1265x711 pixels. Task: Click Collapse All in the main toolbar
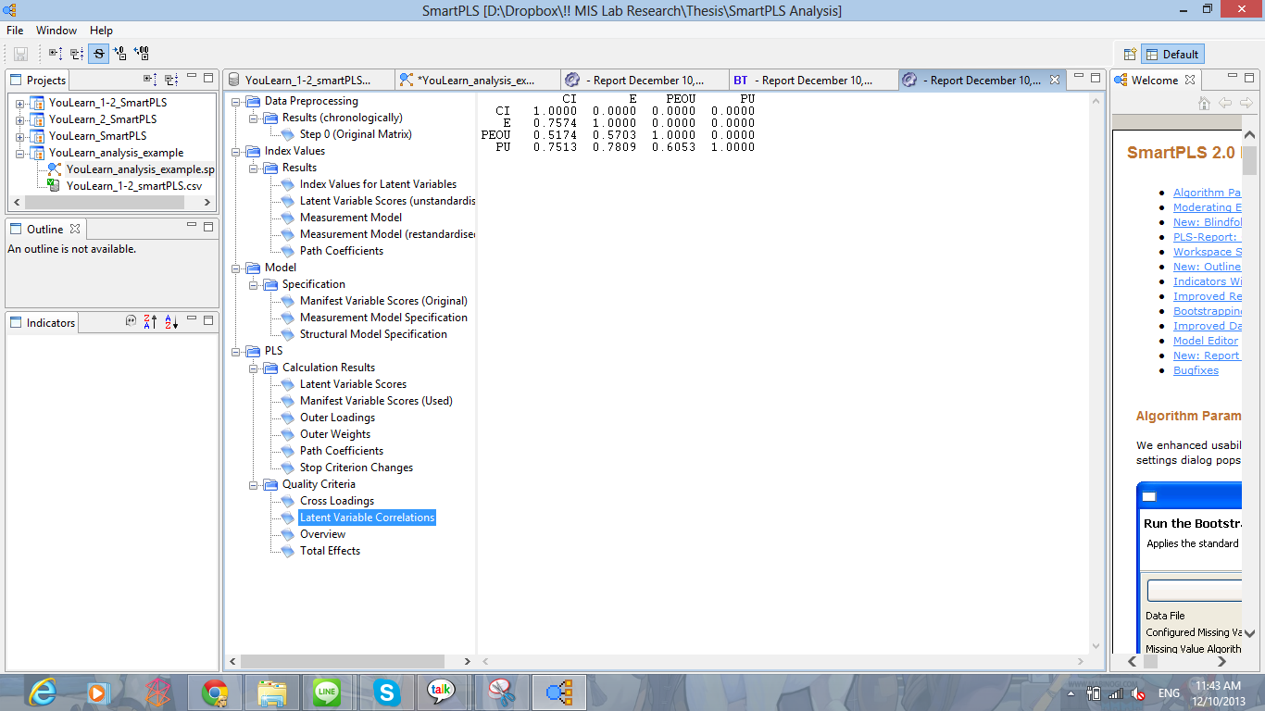[x=77, y=54]
